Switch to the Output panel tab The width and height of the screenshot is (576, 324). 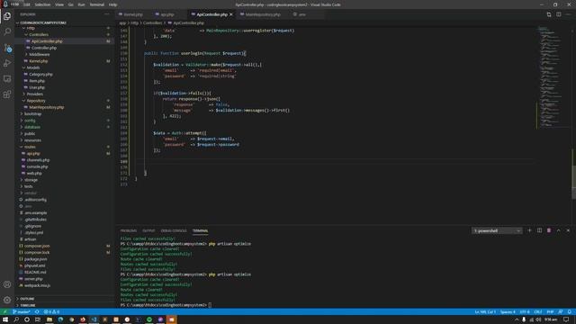coord(148,230)
